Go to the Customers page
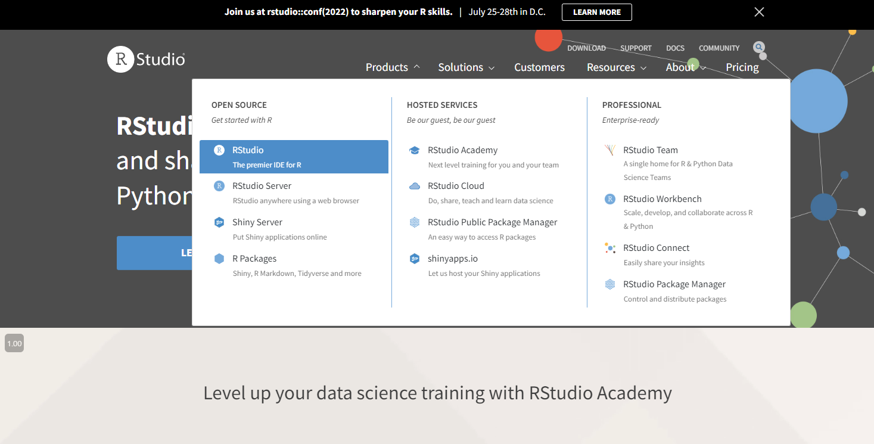This screenshot has width=874, height=444. 539,67
